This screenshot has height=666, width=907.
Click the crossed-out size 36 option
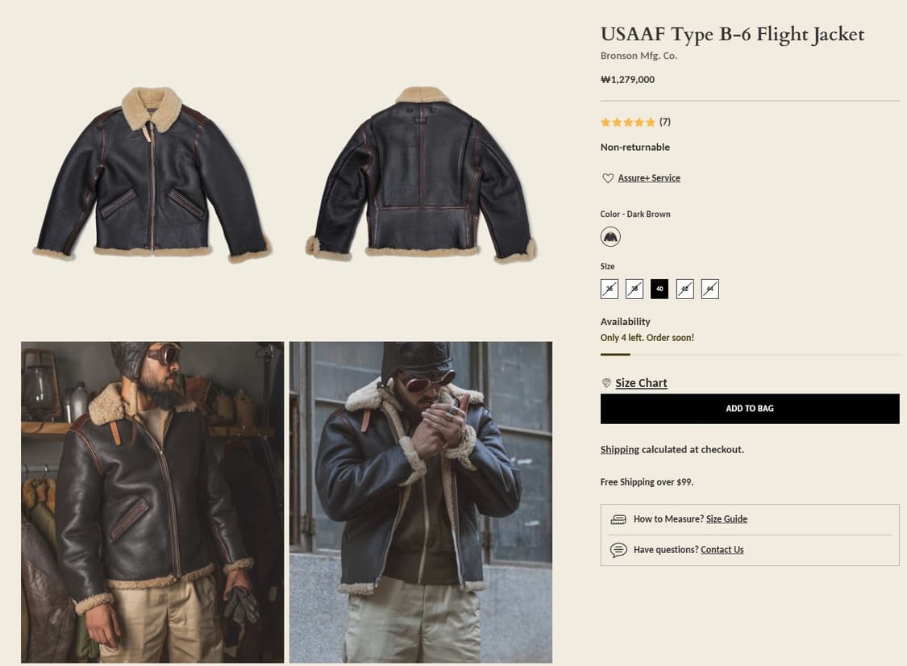(x=609, y=289)
